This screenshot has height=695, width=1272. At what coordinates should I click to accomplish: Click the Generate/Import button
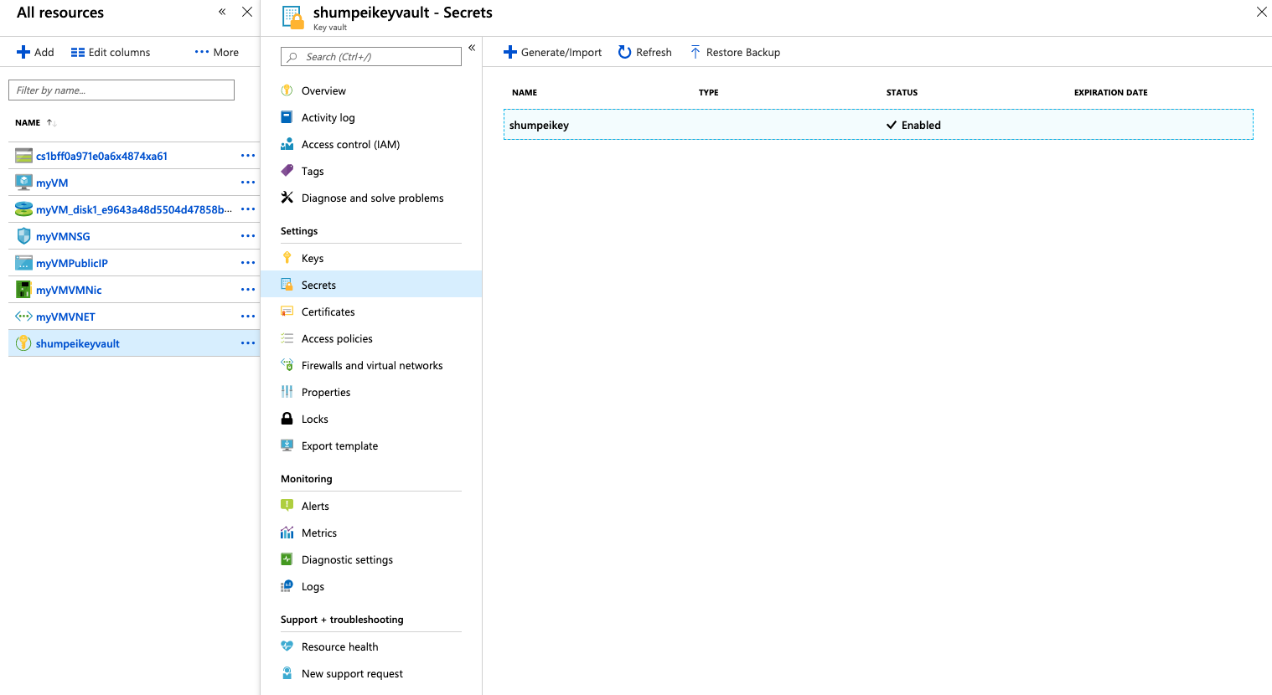coord(552,52)
